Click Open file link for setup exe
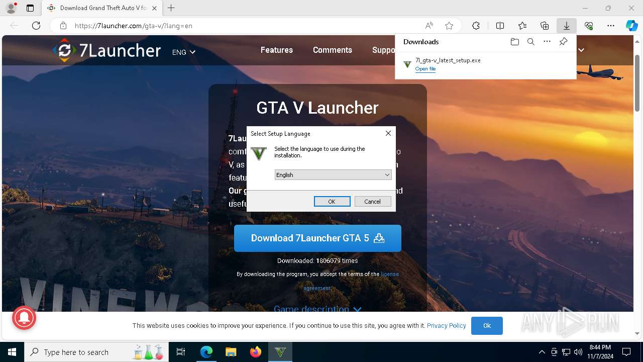Screen dimensions: 643x362 425,69
